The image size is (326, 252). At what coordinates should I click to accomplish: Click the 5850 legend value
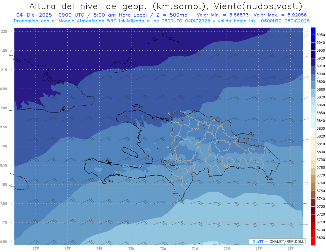(321, 113)
